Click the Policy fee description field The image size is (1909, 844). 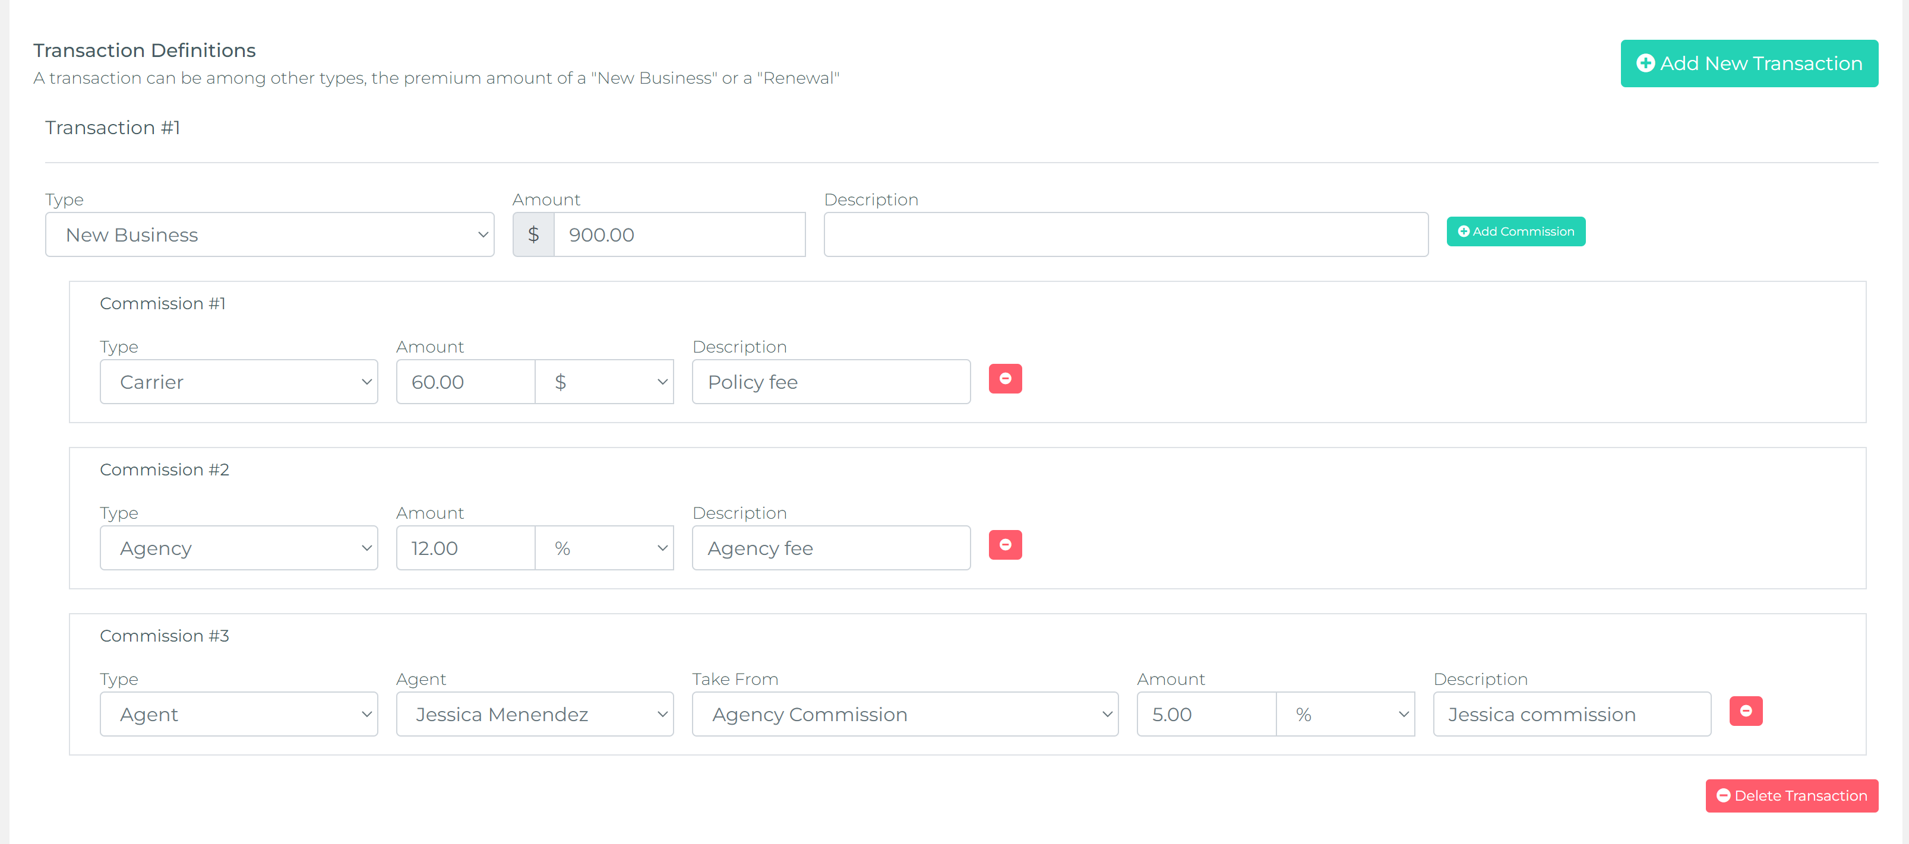(x=830, y=383)
